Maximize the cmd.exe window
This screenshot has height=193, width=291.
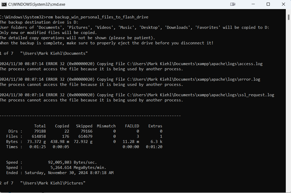(x=268, y=4)
